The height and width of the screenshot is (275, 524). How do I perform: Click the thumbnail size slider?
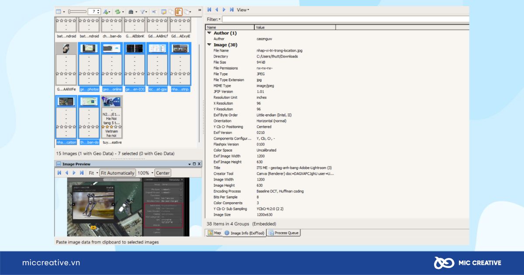pos(77,12)
